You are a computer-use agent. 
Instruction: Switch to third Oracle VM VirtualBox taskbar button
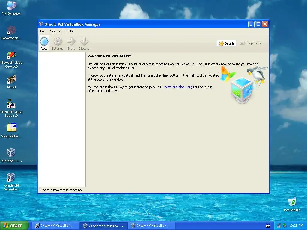151,226
